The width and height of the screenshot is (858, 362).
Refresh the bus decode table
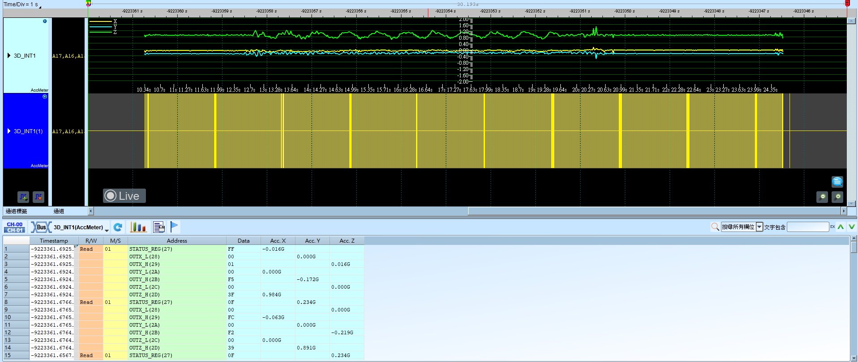point(118,227)
